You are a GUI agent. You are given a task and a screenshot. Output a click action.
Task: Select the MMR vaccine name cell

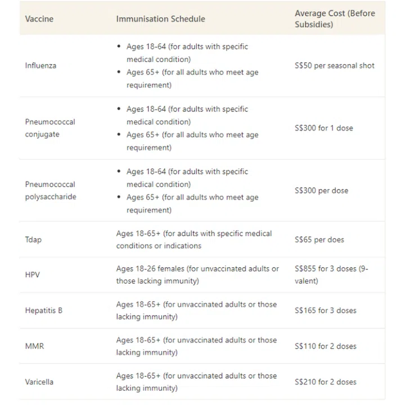(x=34, y=346)
